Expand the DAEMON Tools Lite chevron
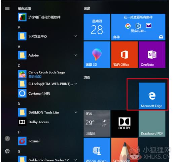The width and height of the screenshot is (174, 162). [x=76, y=112]
